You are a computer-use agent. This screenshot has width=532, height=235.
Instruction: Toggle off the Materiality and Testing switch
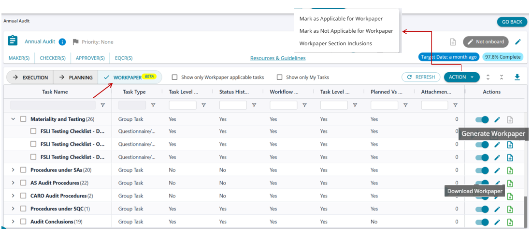482,119
